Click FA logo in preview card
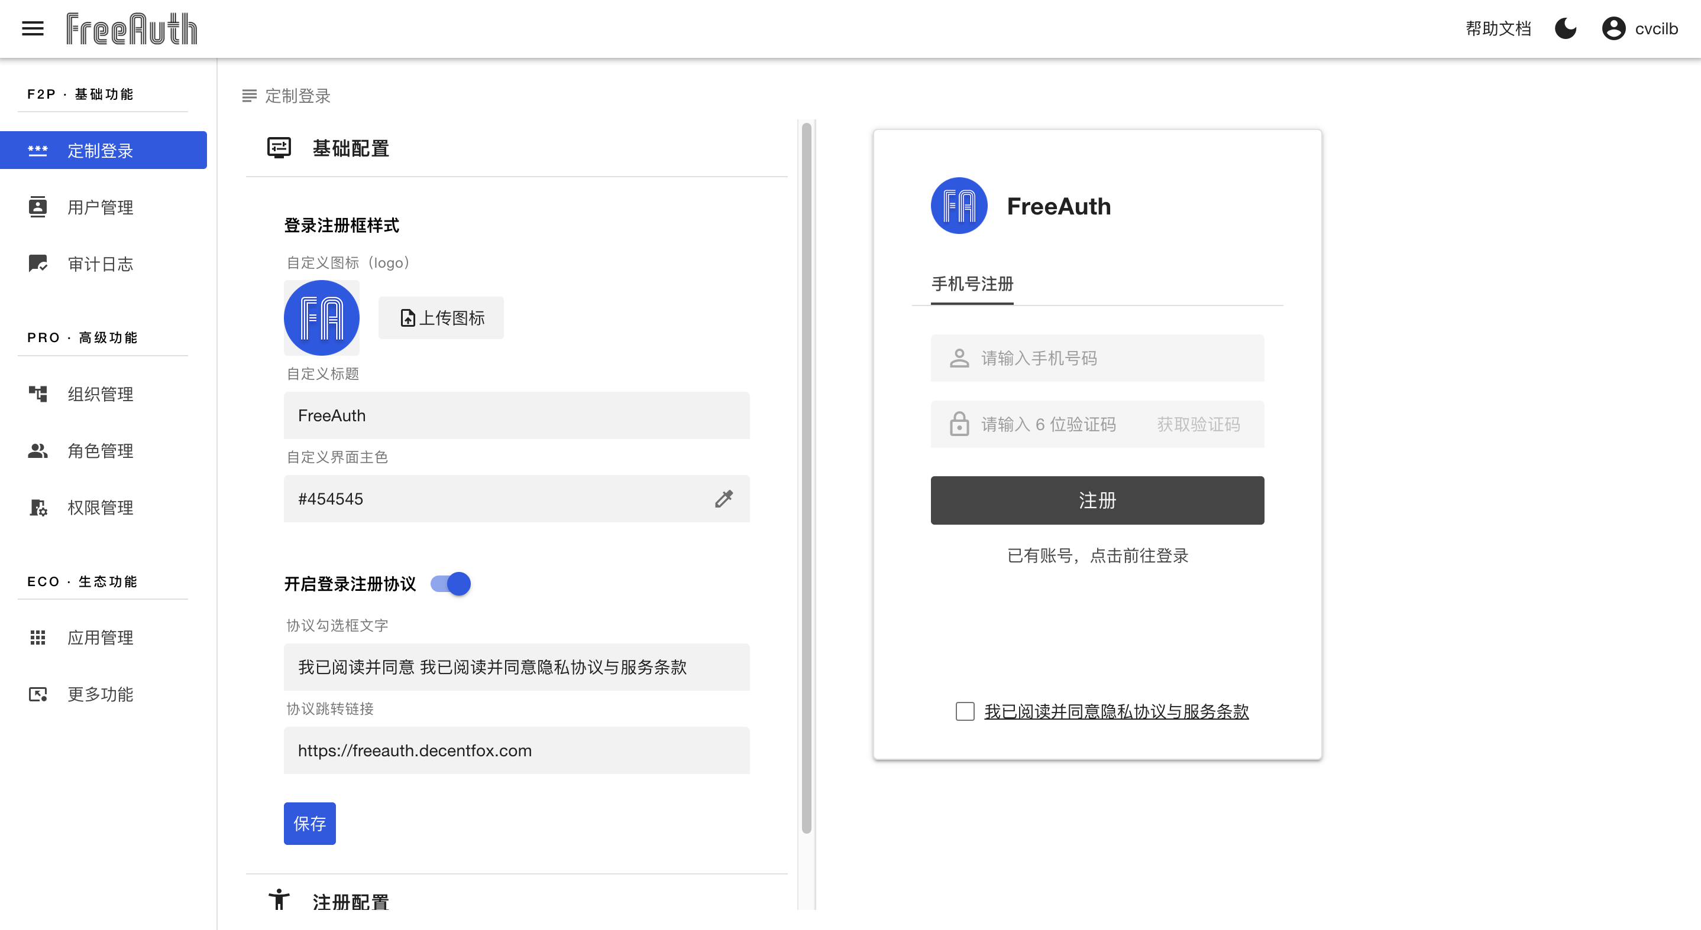Image resolution: width=1701 pixels, height=930 pixels. [x=959, y=206]
